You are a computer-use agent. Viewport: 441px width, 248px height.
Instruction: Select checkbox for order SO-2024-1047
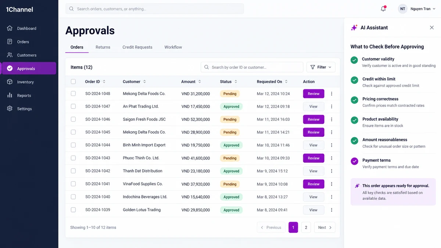point(73,107)
